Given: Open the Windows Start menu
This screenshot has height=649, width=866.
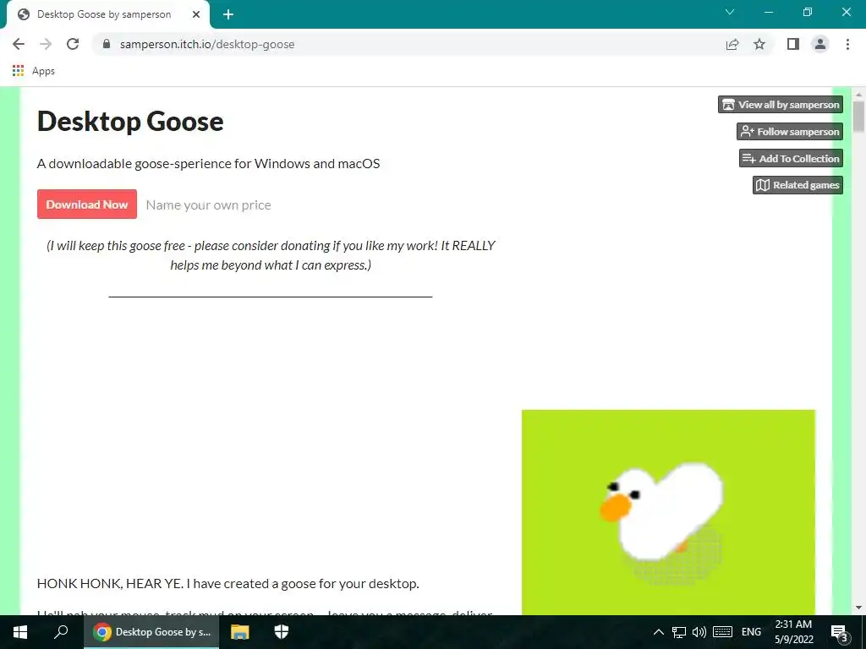Looking at the screenshot, I should [x=20, y=632].
